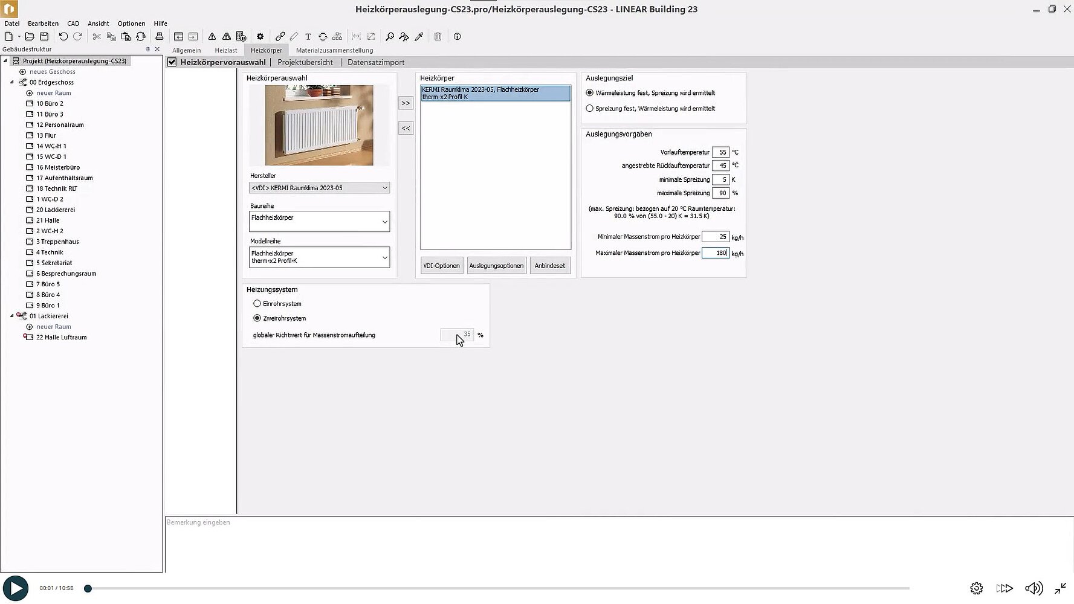1074x604 pixels.
Task: Click the save project icon
Action: tap(44, 37)
